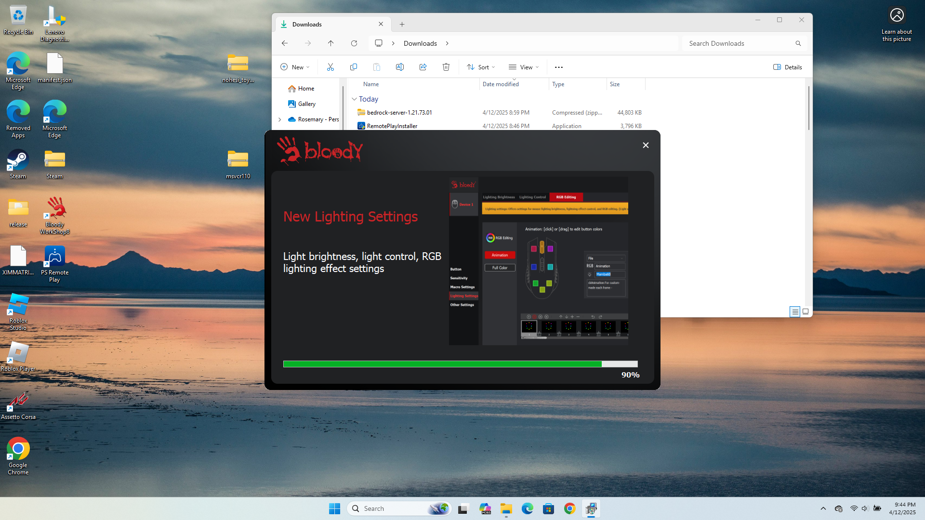
Task: Expand the Rosemary - Personal OneDrive node
Action: (280, 119)
